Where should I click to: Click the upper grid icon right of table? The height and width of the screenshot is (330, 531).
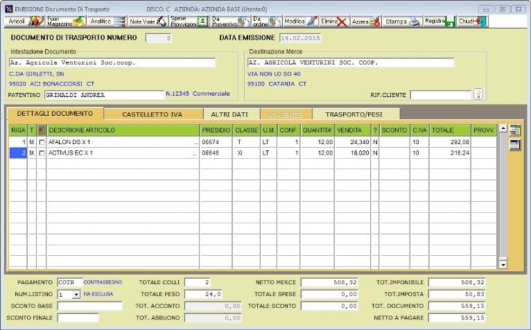tap(515, 130)
